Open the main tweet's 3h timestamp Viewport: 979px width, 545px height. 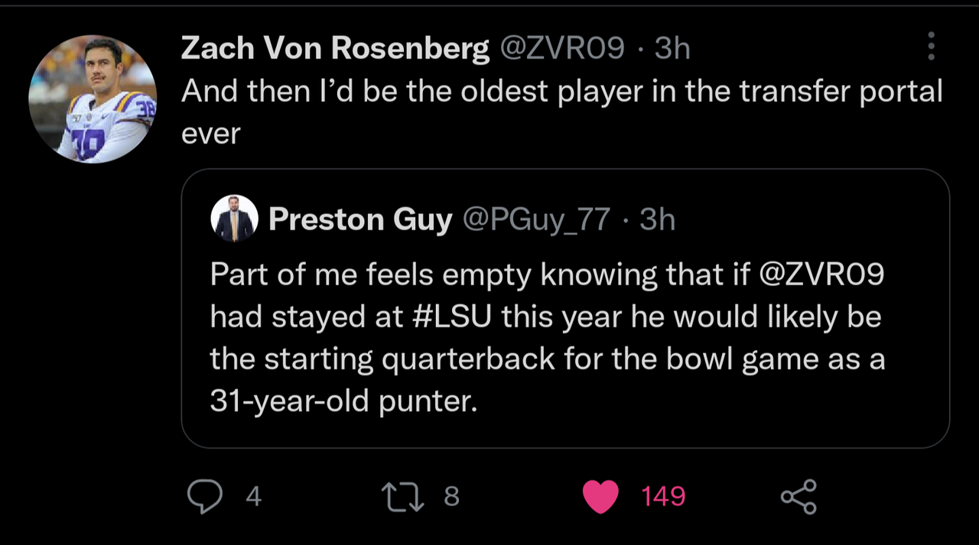(673, 49)
